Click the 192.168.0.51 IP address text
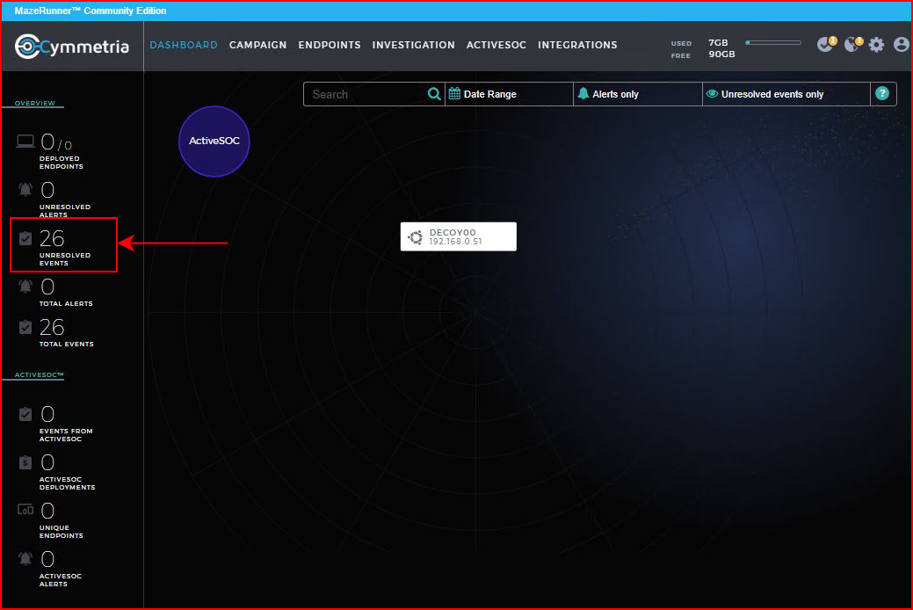913x610 pixels. click(455, 242)
